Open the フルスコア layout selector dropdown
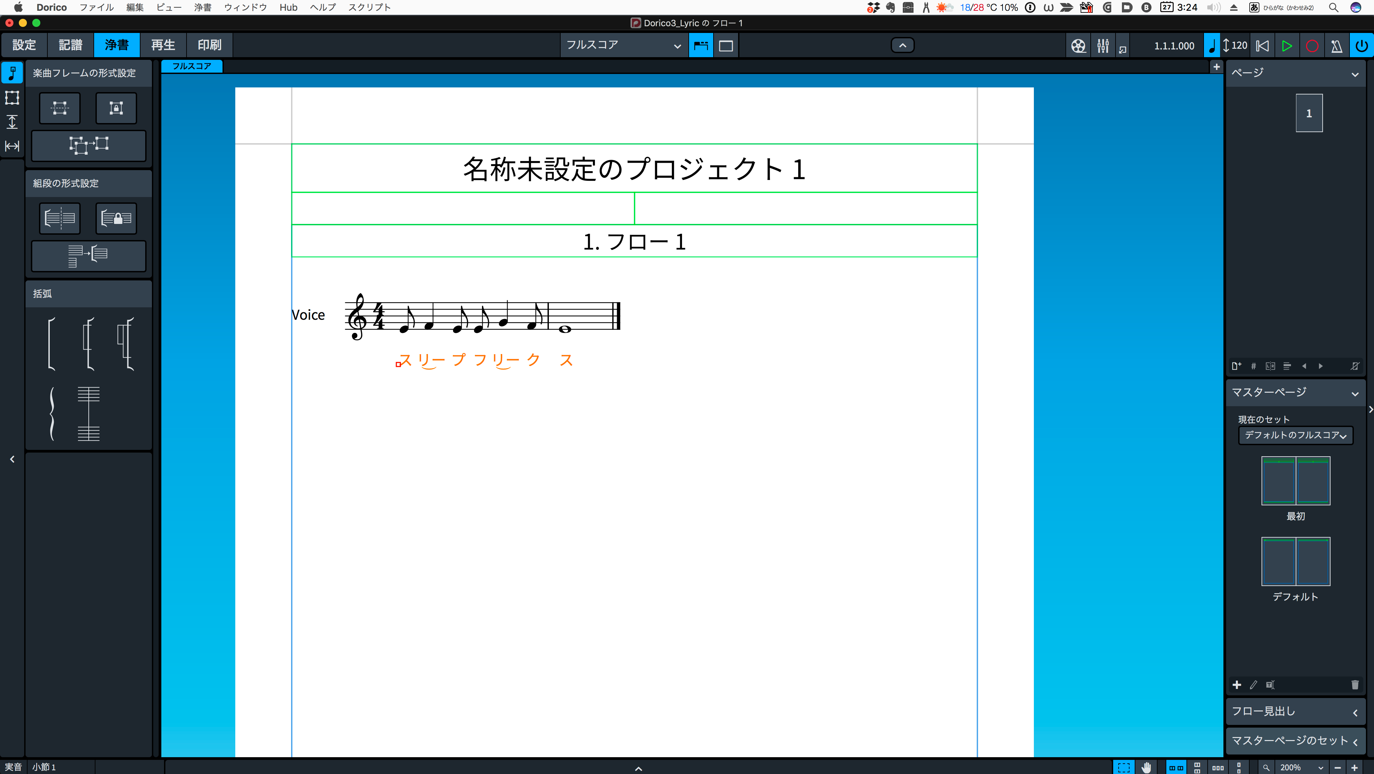The width and height of the screenshot is (1374, 774). coord(623,46)
